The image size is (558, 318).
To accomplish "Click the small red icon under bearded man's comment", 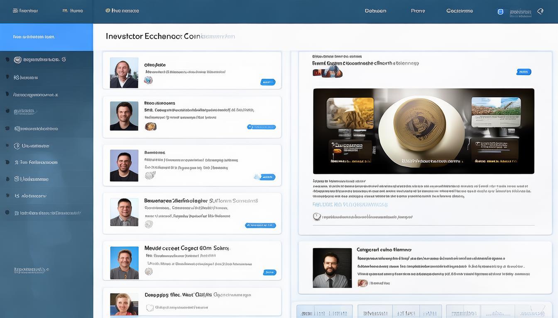I will [362, 283].
